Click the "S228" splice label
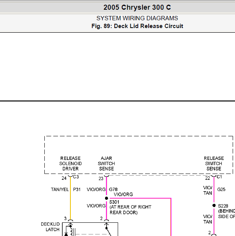 pos(223,206)
